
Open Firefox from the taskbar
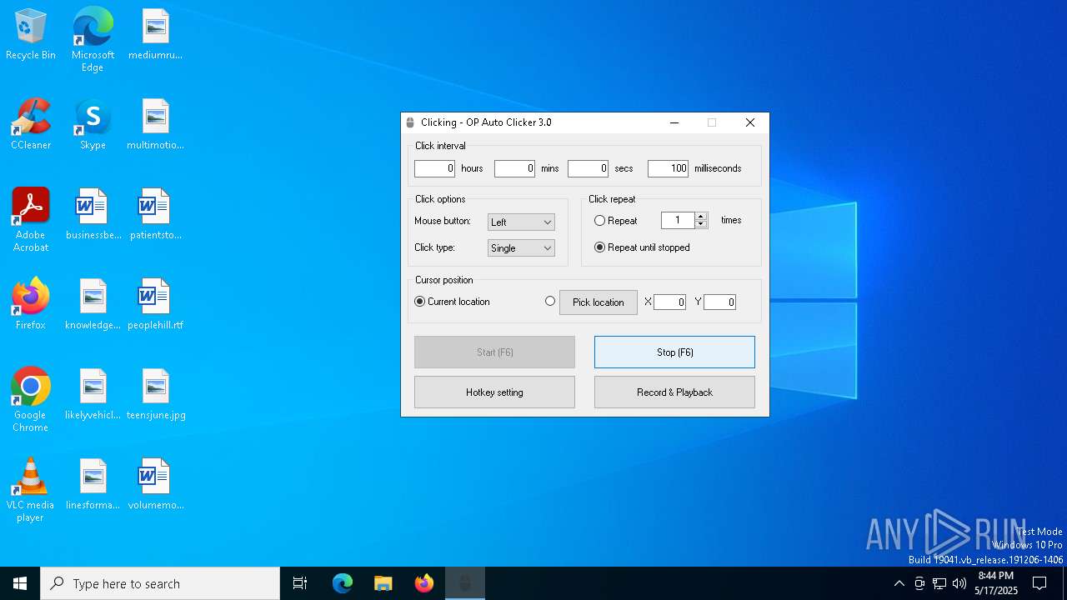click(x=424, y=583)
